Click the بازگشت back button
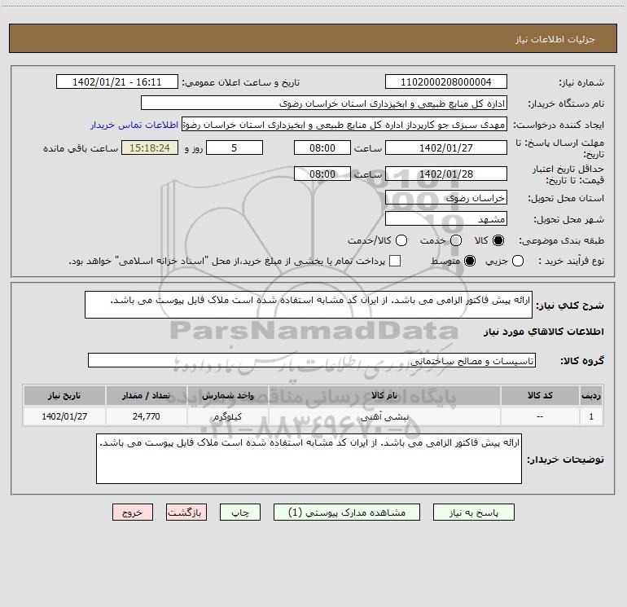627x607 pixels. click(186, 512)
